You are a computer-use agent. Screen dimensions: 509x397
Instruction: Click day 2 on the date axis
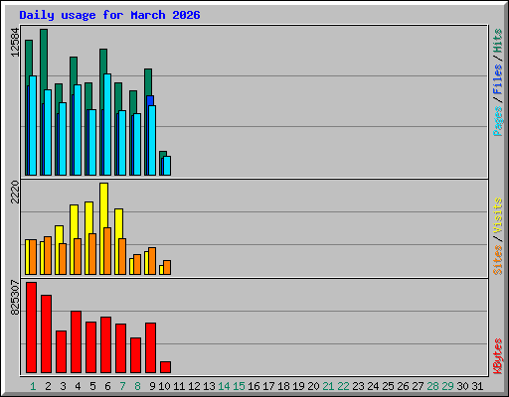click(x=48, y=386)
